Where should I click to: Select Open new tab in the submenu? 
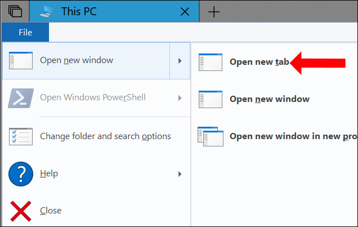(259, 62)
